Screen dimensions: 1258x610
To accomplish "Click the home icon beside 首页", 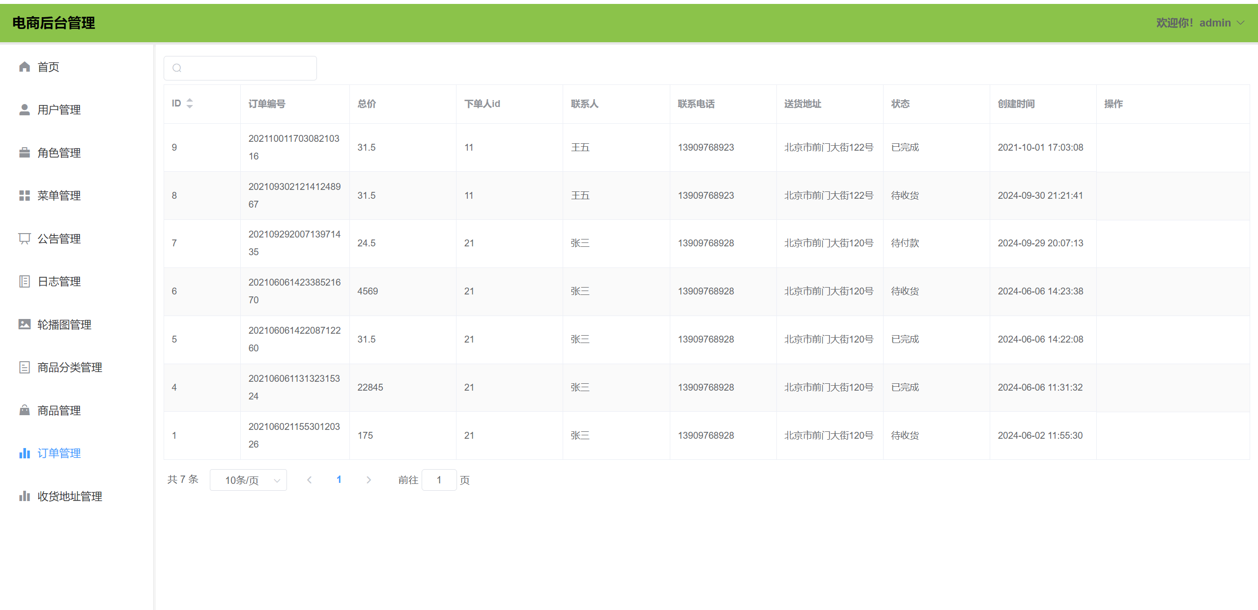I will click(25, 67).
